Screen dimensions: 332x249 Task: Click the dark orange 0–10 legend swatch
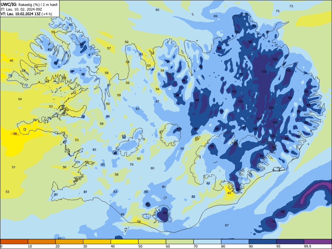click(x=14, y=242)
